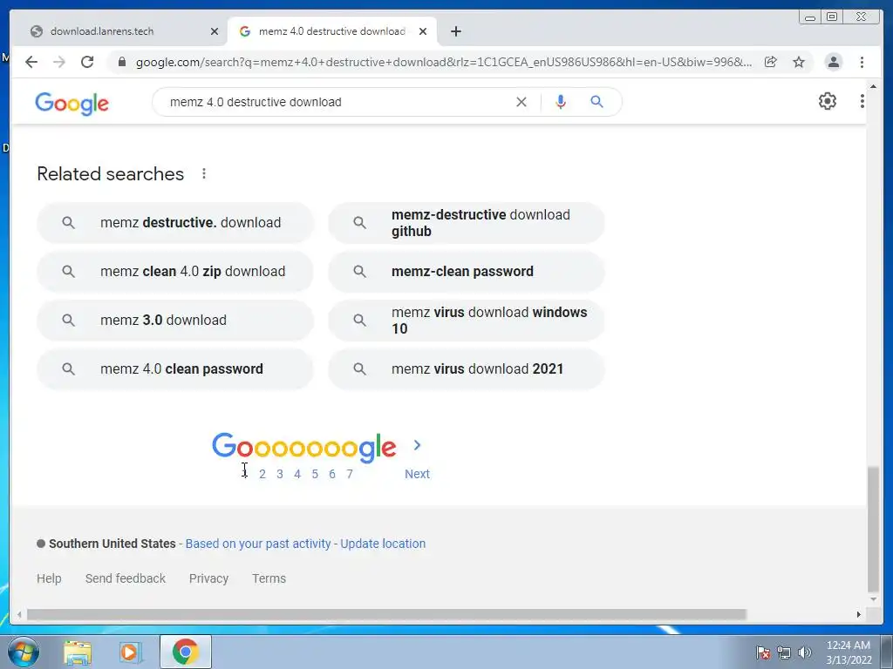Image resolution: width=893 pixels, height=669 pixels.
Task: Click Show desktop button at taskbar end
Action: click(887, 652)
